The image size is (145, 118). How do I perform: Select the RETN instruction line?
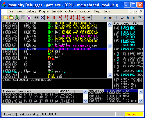click(x=54, y=59)
